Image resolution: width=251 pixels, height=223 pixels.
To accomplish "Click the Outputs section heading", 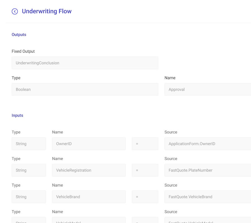I will tap(19, 35).
